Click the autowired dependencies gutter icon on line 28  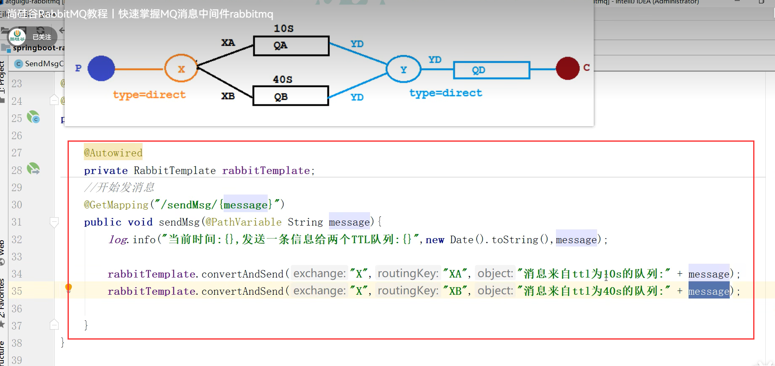33,169
